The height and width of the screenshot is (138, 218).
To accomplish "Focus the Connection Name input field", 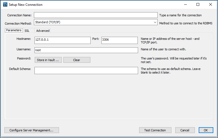I will [96, 15].
